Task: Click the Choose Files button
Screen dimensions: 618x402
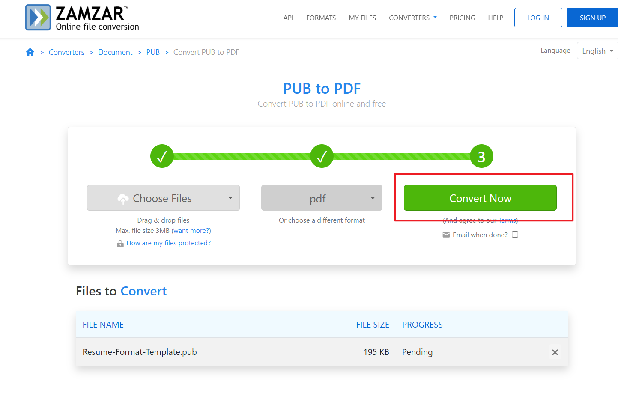Action: pos(154,198)
